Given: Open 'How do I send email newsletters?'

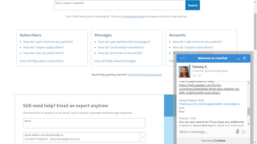Looking at the screenshot, I should 121,47.
